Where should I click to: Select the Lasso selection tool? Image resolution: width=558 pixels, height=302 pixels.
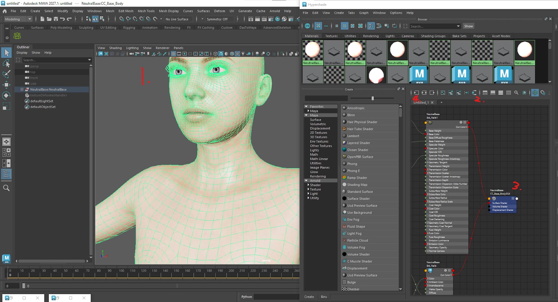[6, 63]
